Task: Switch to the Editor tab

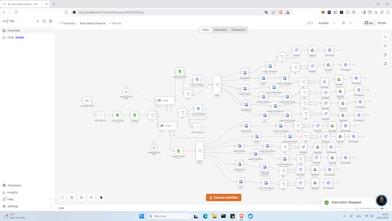Action: pyautogui.click(x=205, y=30)
